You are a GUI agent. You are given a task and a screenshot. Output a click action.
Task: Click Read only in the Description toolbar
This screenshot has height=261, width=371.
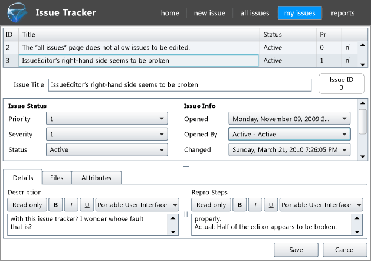pos(27,205)
